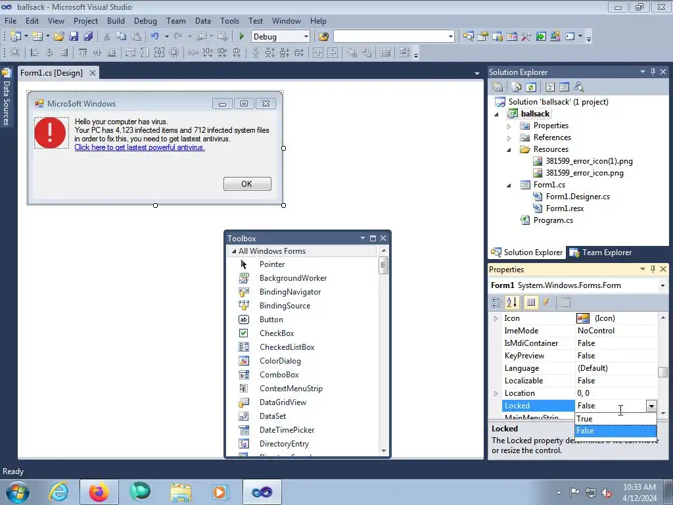Open the Data Sources side tab
673x505 pixels.
coord(7,97)
